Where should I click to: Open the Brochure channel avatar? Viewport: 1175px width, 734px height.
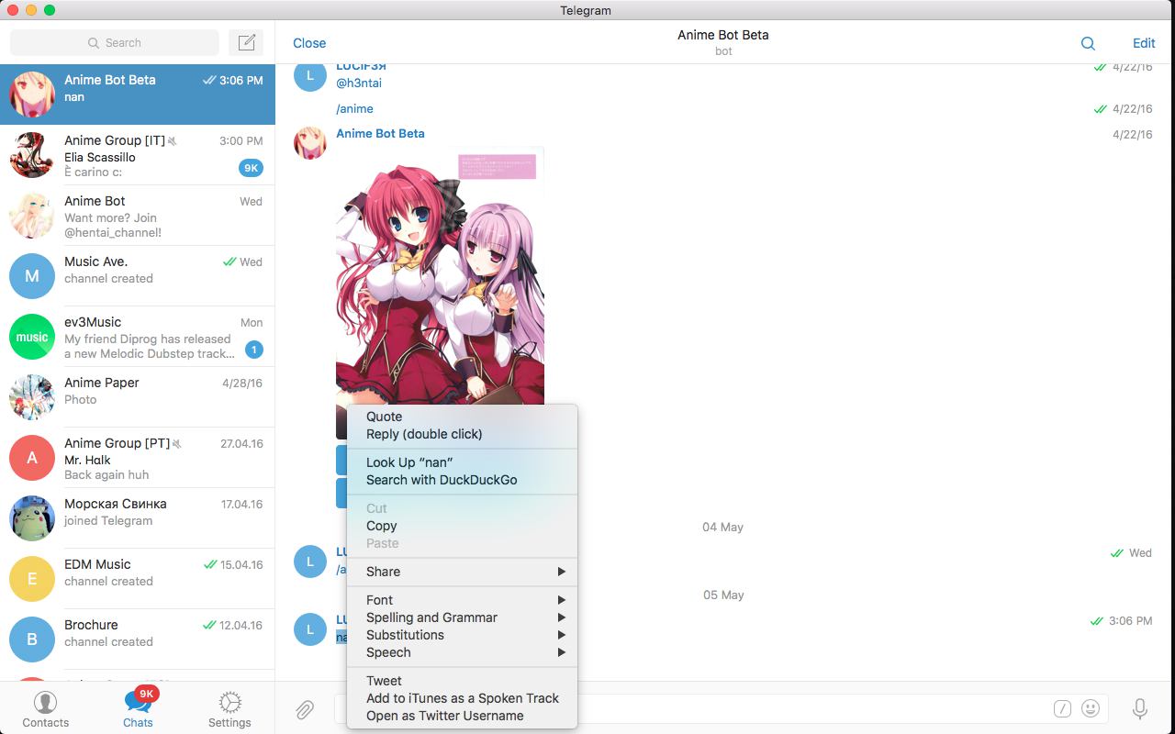(x=32, y=639)
